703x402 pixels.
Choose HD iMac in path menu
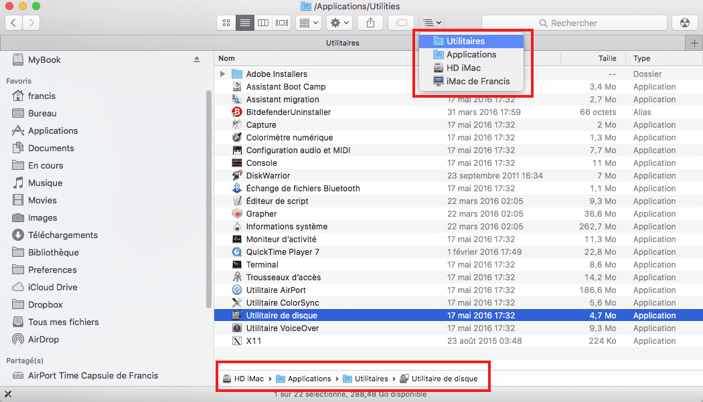point(463,68)
